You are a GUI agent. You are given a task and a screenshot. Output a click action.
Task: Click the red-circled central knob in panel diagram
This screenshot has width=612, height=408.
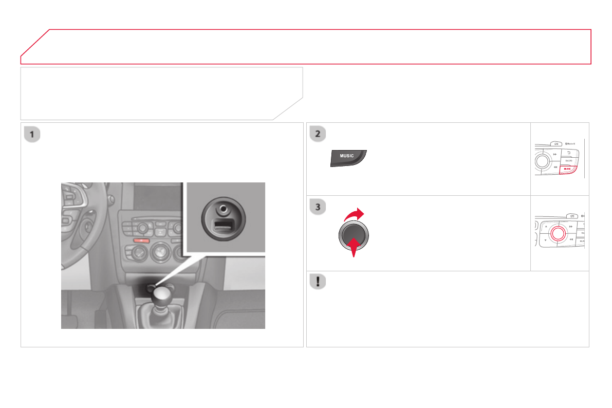pyautogui.click(x=558, y=233)
